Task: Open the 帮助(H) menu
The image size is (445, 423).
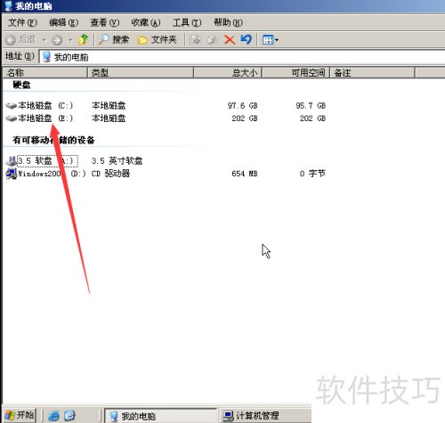Action: tap(228, 22)
